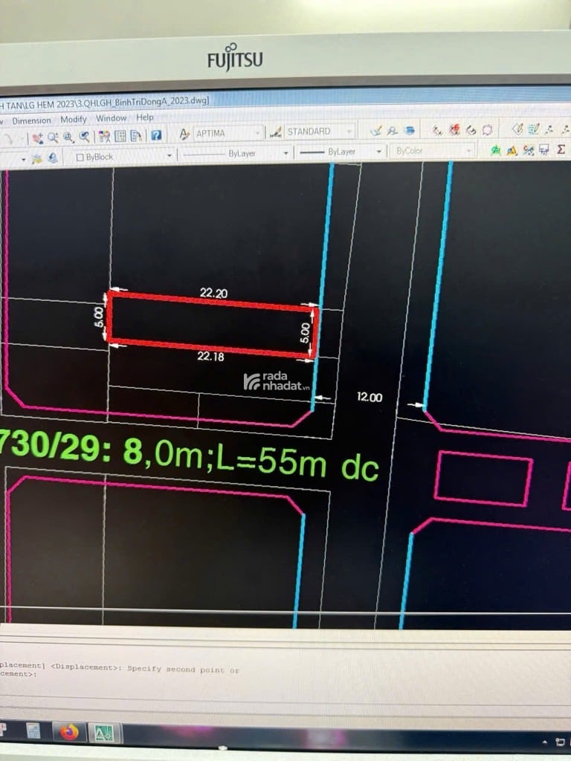
Task: Click the magnifier find icon right of STANDARD
Action: click(393, 130)
